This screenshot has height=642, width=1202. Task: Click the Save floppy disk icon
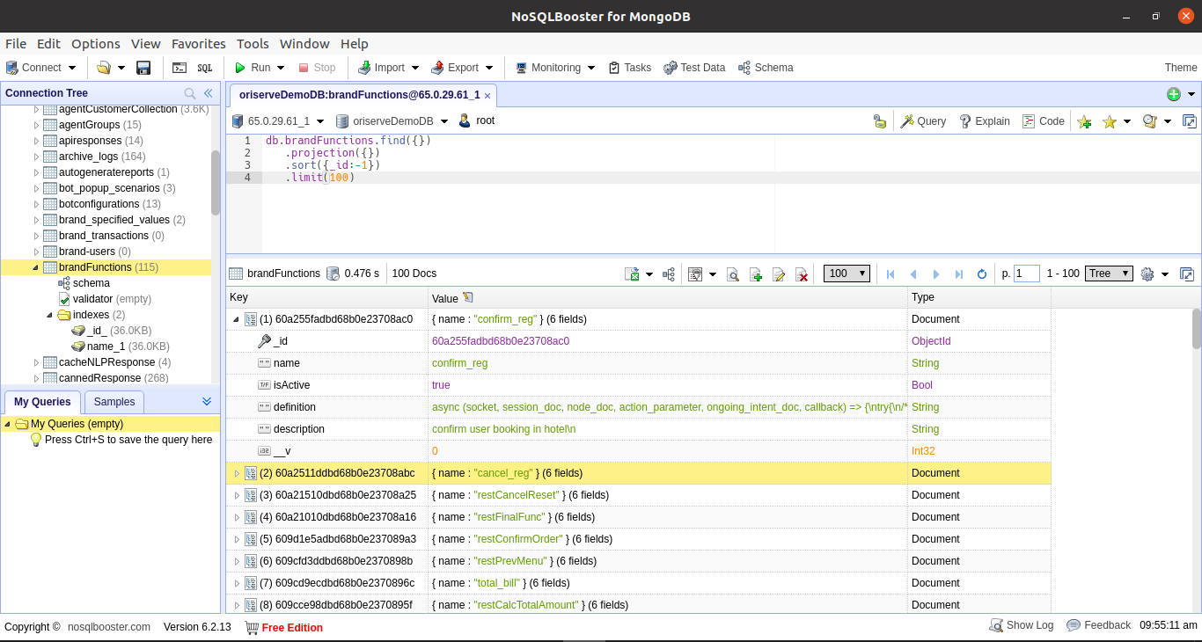pyautogui.click(x=143, y=68)
